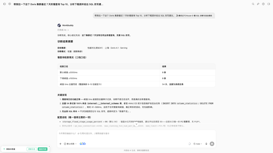The height and width of the screenshot is (153, 273).
Task: Click finding 3 about 无业务 SQL 样本
Action: pos(97,111)
